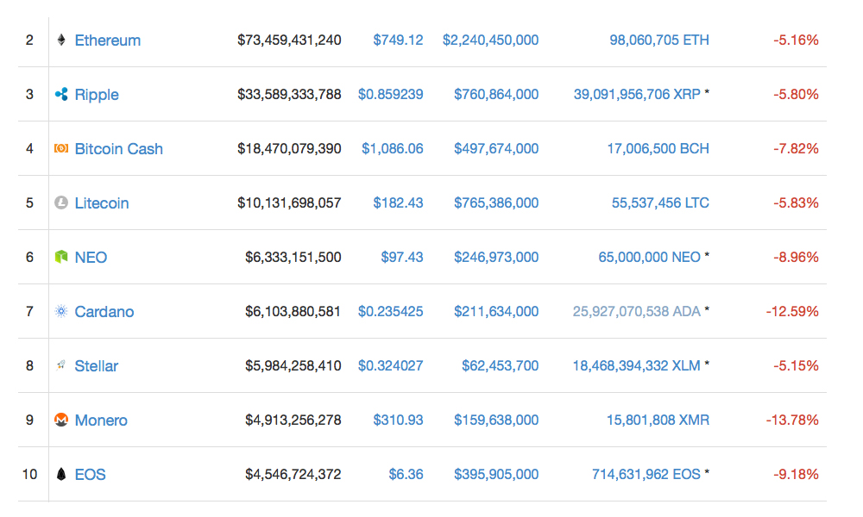This screenshot has height=517, width=863.
Task: Click the gray Litecoin logo icon
Action: click(61, 202)
